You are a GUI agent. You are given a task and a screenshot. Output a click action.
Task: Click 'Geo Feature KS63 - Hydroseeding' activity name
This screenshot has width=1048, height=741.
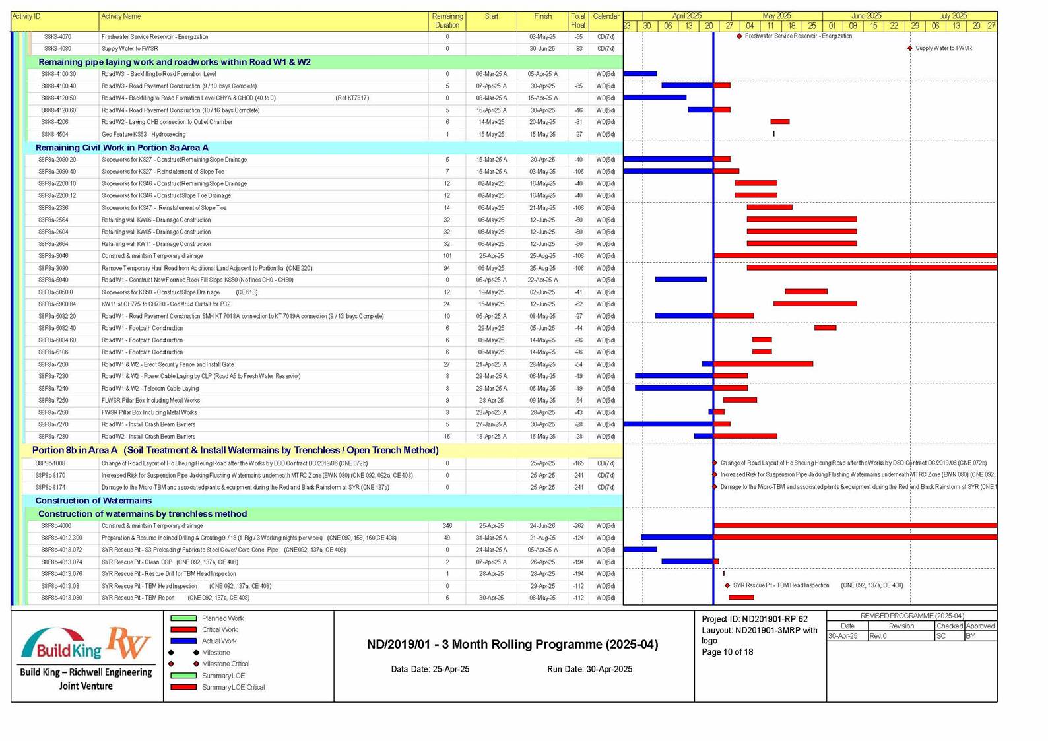point(143,135)
